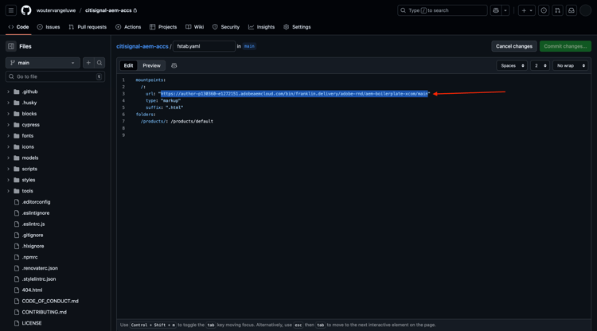Click the Copilot icon beside Preview
This screenshot has height=331, width=597.
click(174, 65)
